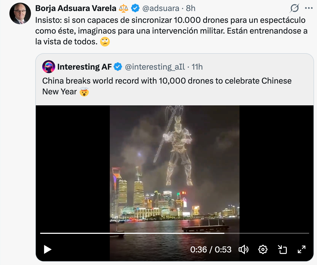Mute the video volume speaker icon

244,249
